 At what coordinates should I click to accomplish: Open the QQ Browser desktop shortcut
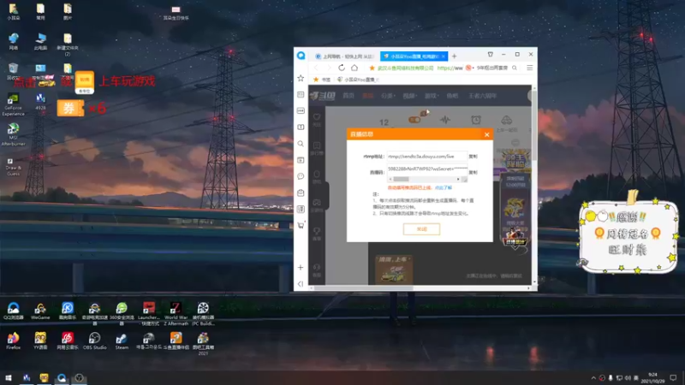[x=13, y=311]
